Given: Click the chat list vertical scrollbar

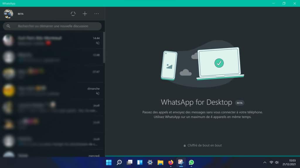Looking at the screenshot, I should pos(104,48).
